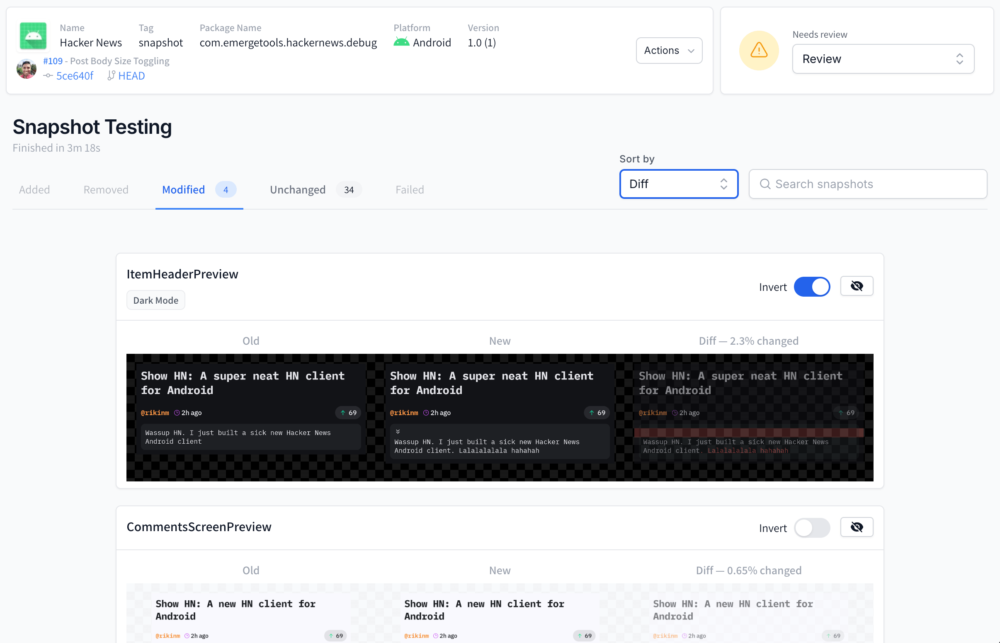Toggle the Invert switch on CommentsScreenPreview
The image size is (1000, 643).
[x=812, y=527]
